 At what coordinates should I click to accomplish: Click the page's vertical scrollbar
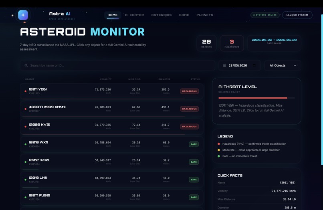click(x=322, y=90)
